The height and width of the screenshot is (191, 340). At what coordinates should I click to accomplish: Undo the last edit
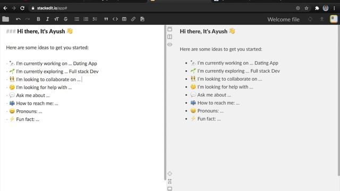coord(18,19)
